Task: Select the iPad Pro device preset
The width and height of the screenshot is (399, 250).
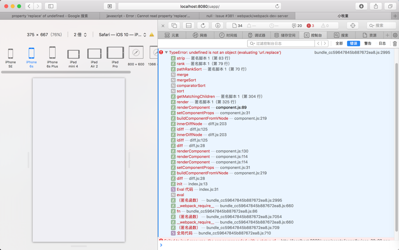Action: tap(115, 55)
